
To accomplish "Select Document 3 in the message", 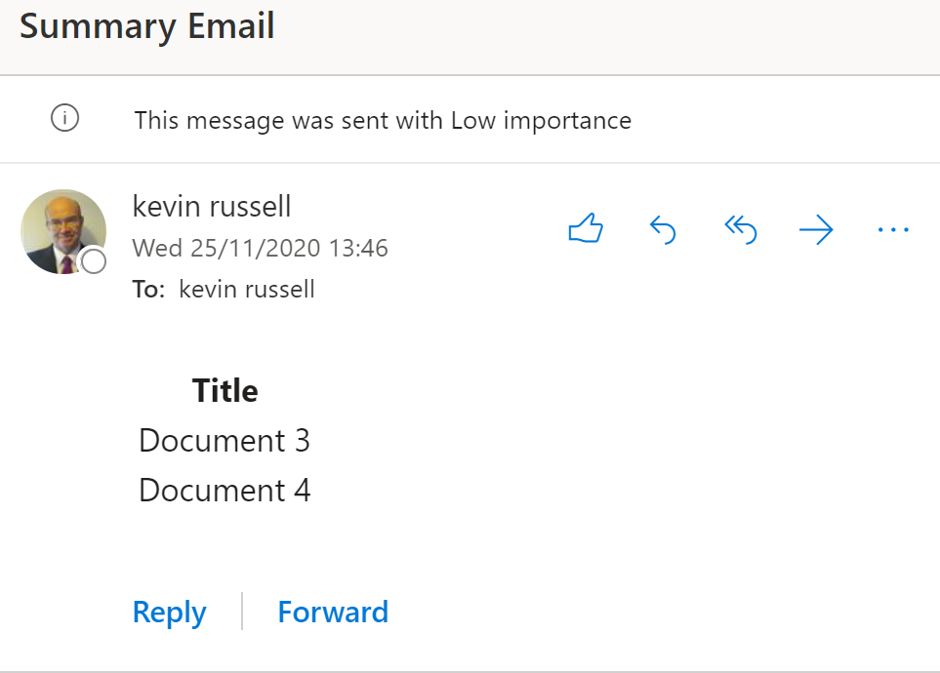I will (225, 441).
